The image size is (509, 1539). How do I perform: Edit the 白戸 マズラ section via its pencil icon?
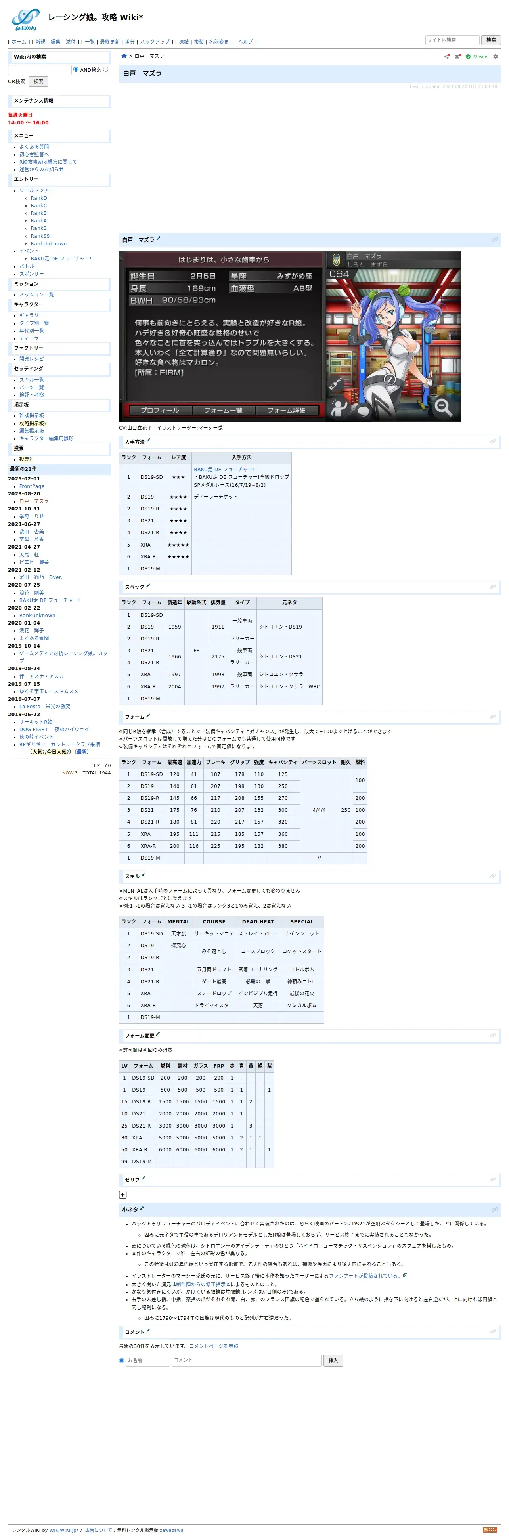158,238
